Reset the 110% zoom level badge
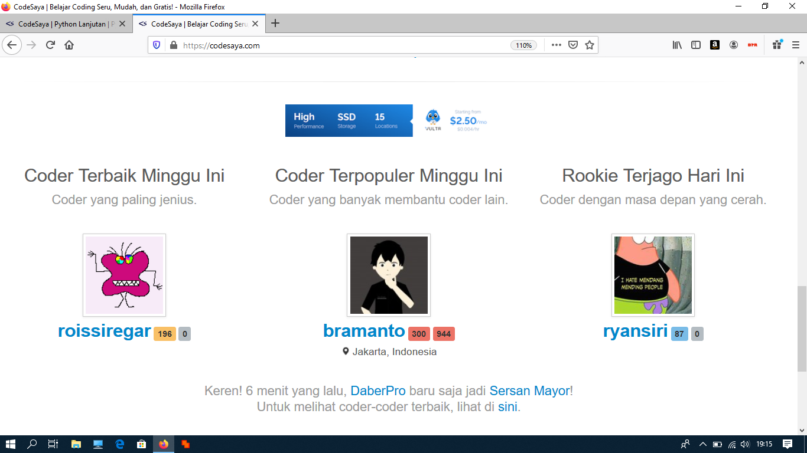 click(x=523, y=45)
